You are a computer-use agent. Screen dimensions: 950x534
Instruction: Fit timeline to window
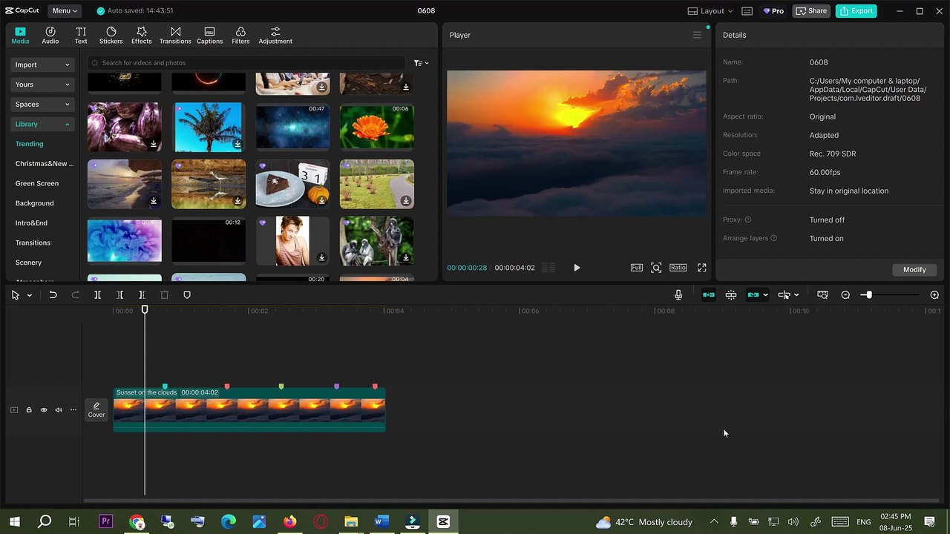pyautogui.click(x=822, y=295)
